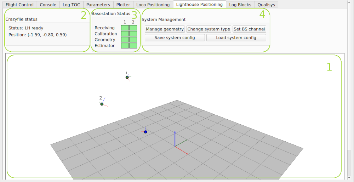
Task: Switch to the Flight Control tab
Action: pos(19,5)
